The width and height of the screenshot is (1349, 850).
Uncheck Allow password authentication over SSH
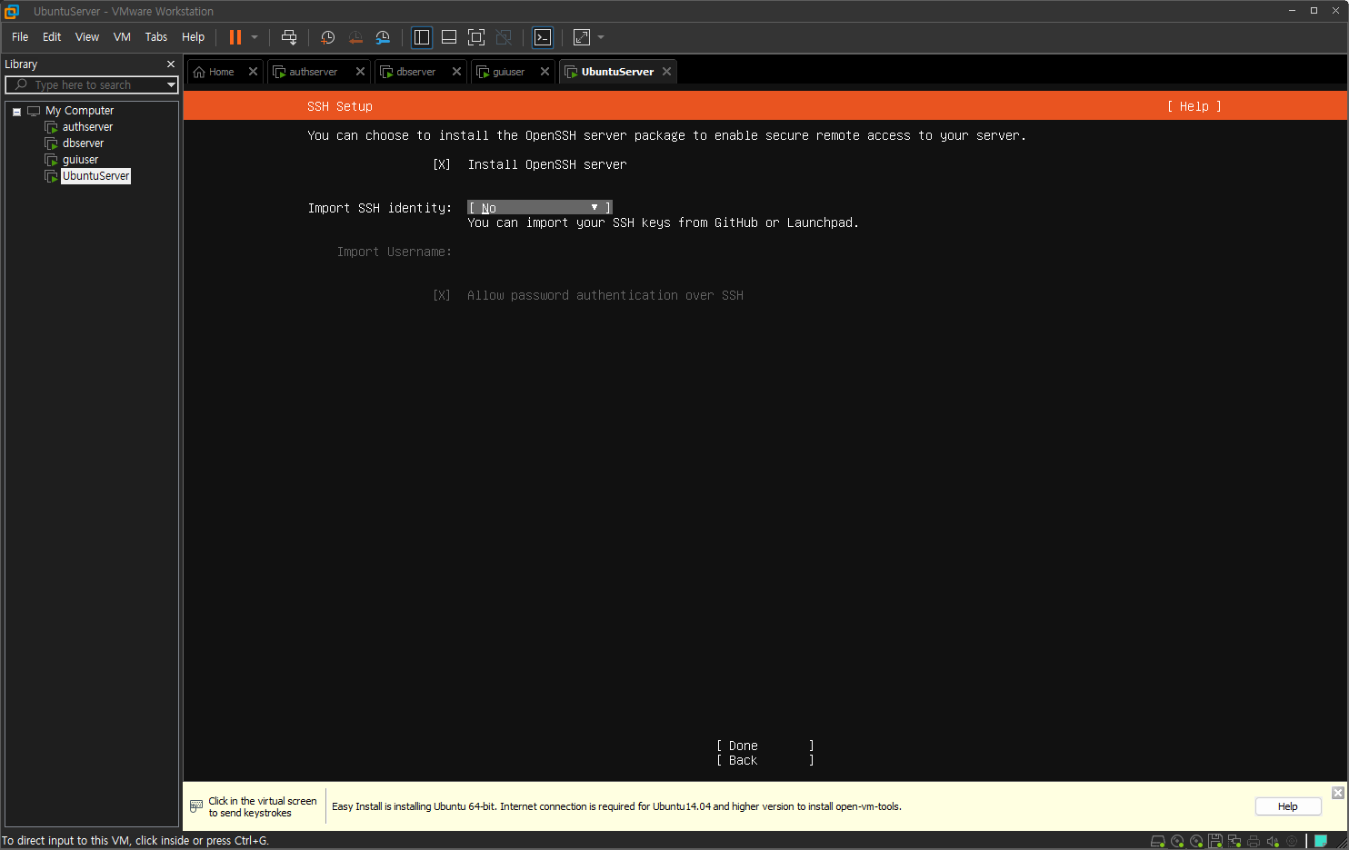click(x=442, y=295)
